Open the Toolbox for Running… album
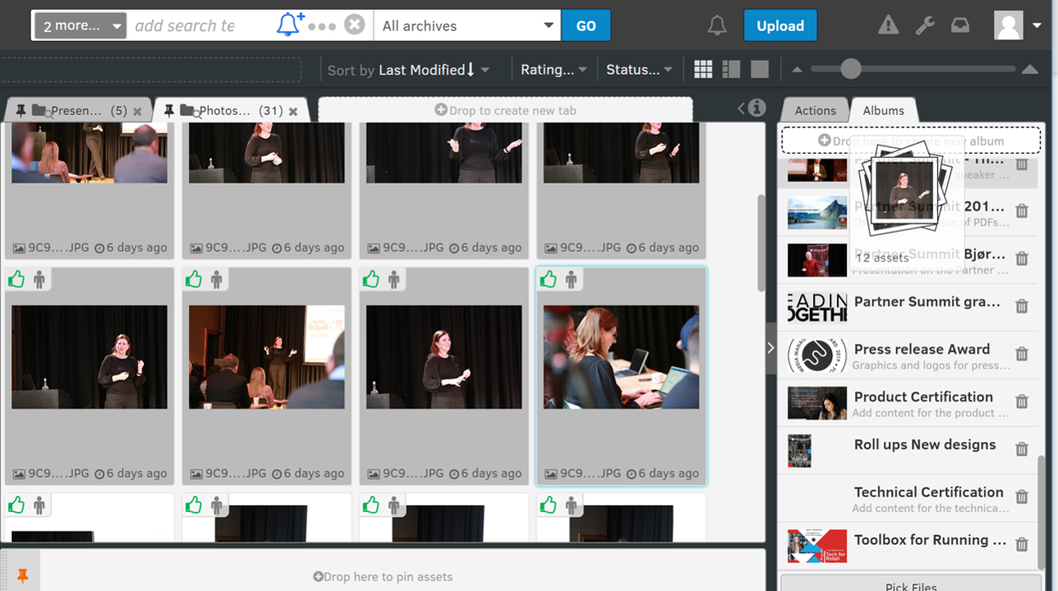1058x591 pixels. (x=908, y=547)
